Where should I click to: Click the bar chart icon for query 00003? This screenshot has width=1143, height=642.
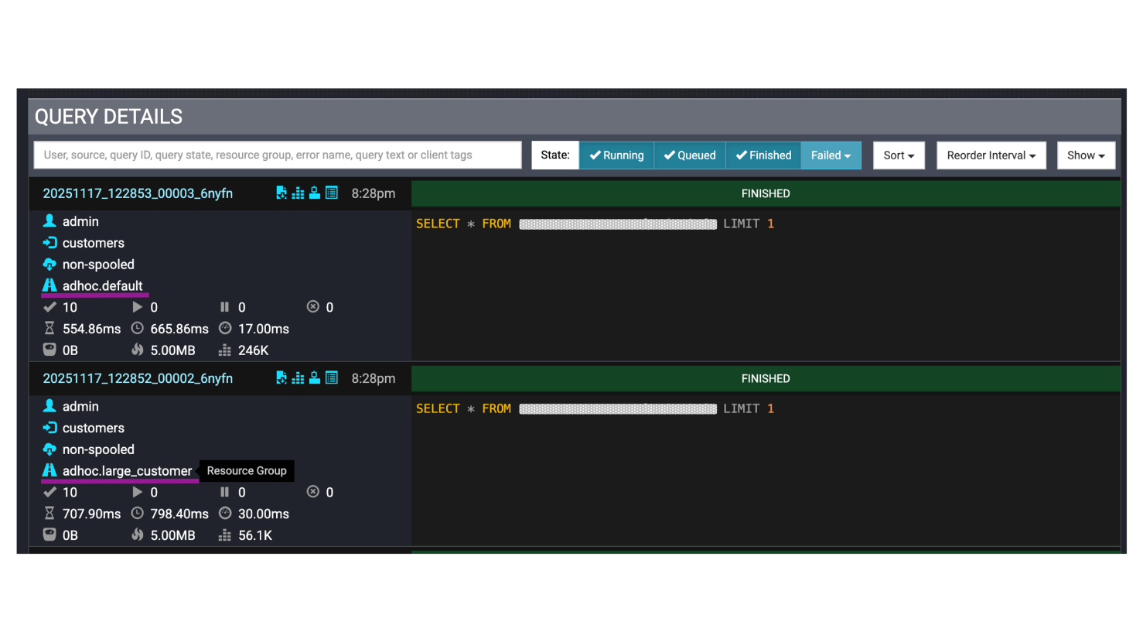point(298,193)
